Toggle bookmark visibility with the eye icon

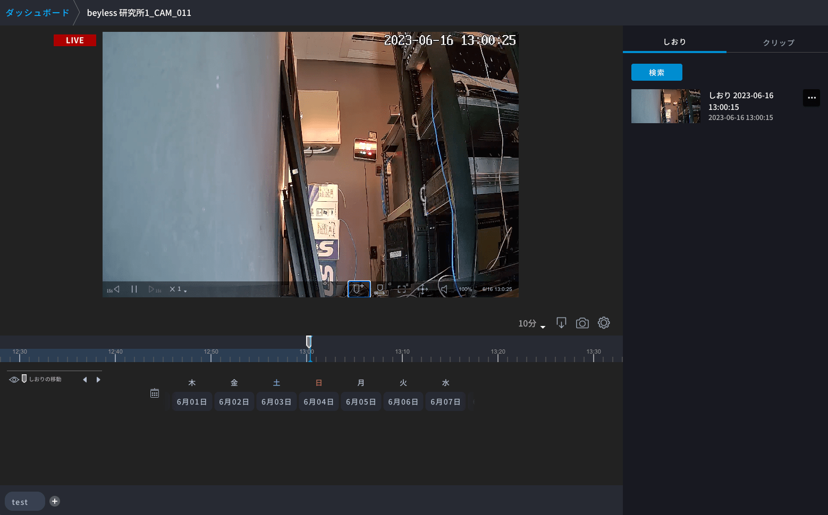tap(14, 379)
